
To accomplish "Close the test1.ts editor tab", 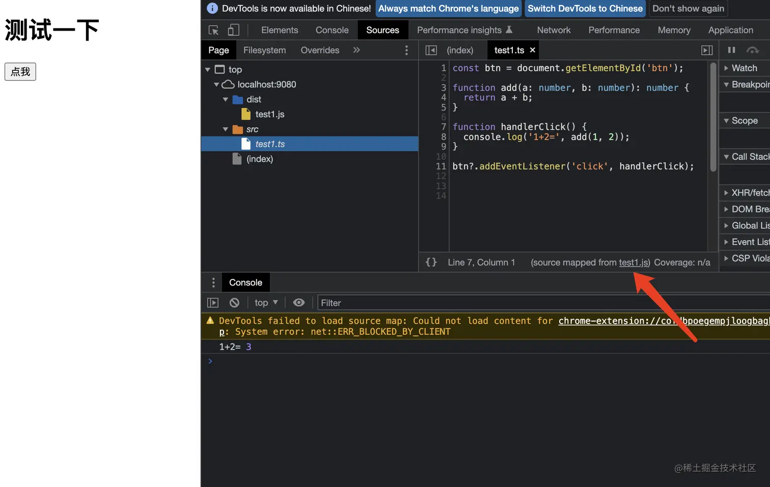I will [533, 50].
